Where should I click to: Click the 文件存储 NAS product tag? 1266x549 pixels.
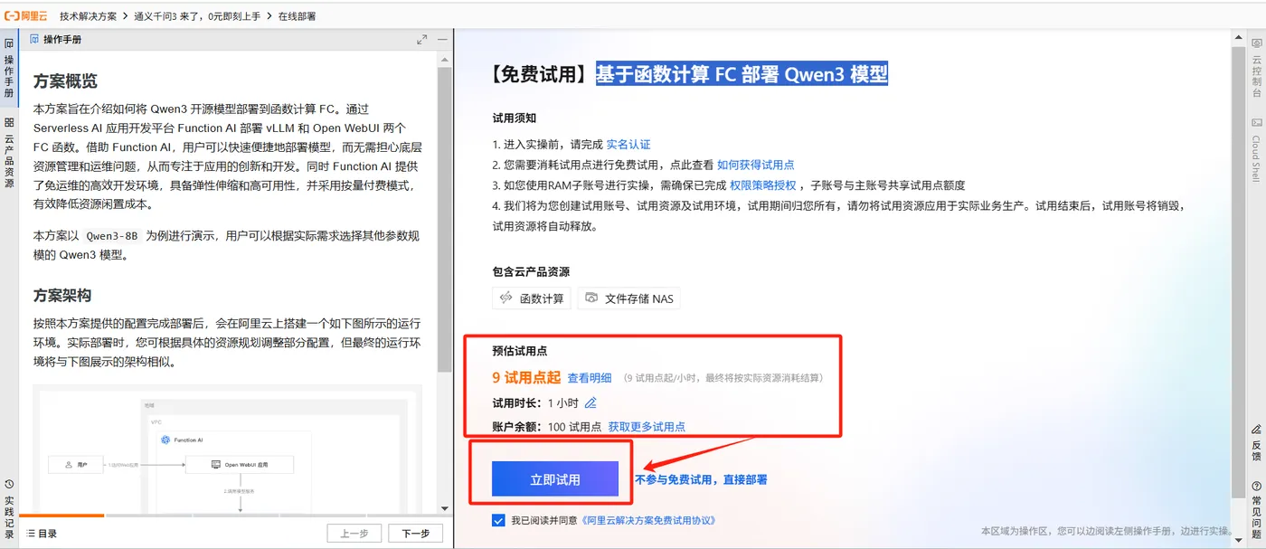point(629,298)
